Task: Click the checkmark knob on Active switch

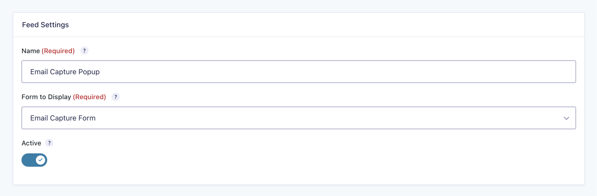Action: pyautogui.click(x=40, y=160)
